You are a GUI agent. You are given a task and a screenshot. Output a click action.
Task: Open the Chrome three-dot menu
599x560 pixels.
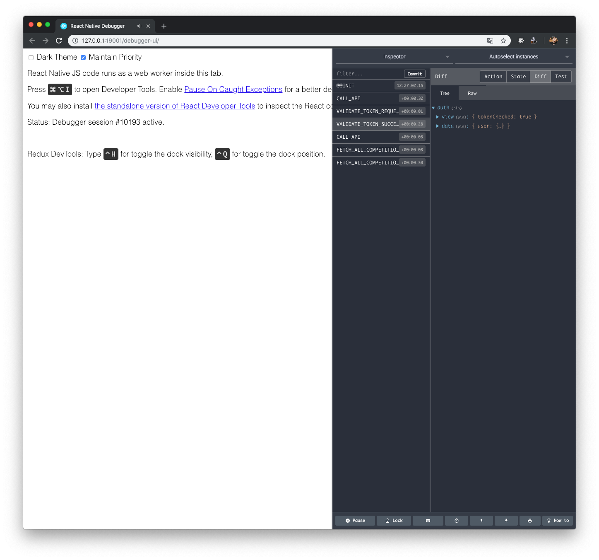(x=567, y=41)
